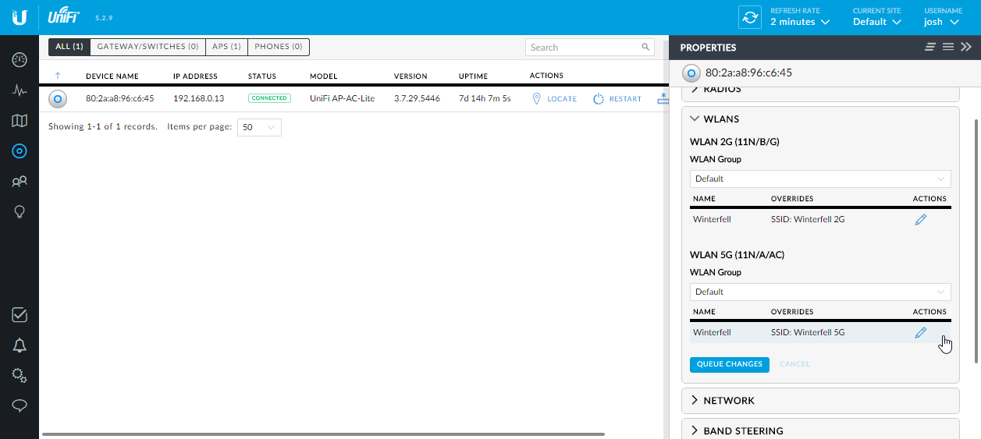Click the Locate action for the AP
981x439 pixels.
pyautogui.click(x=554, y=99)
